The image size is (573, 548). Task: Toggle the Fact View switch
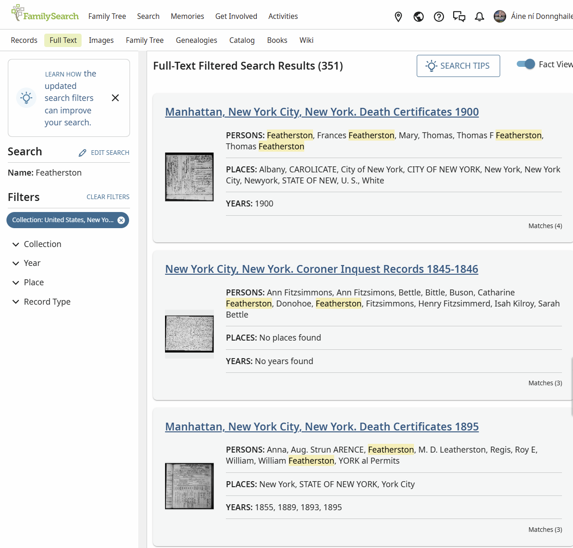point(526,64)
